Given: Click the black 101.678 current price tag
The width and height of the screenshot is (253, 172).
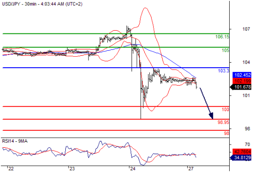Looking at the screenshot, I should [x=241, y=87].
